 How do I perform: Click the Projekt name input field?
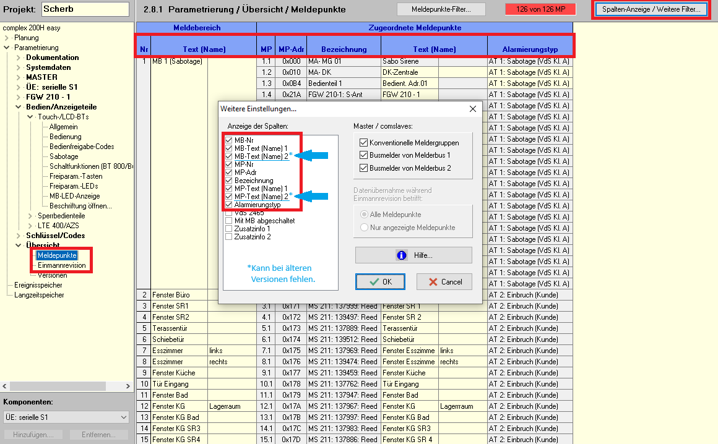coord(85,9)
